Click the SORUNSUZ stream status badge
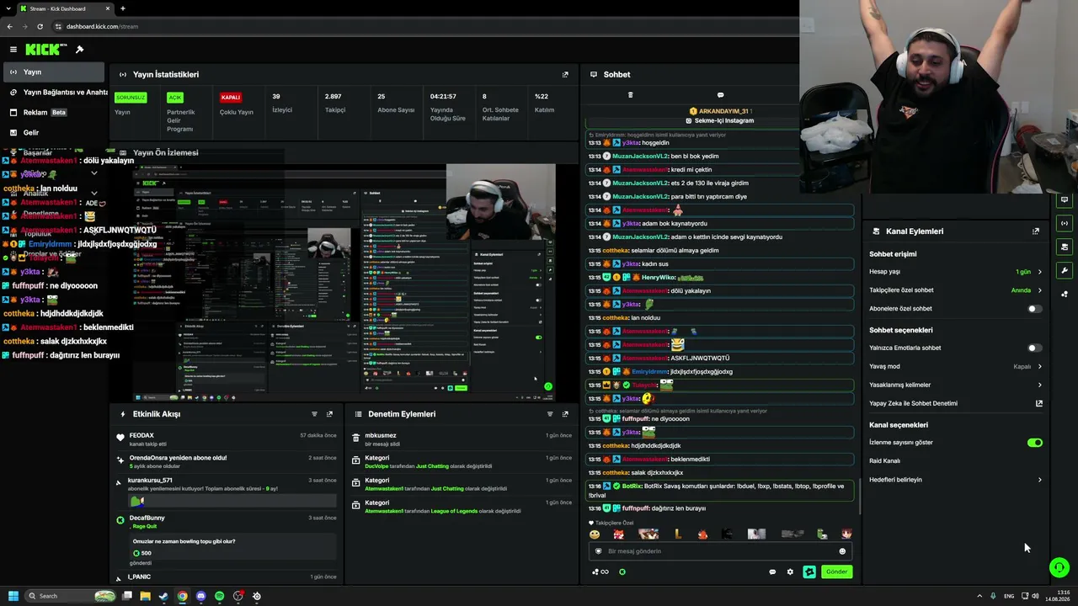This screenshot has height=606, width=1078. [x=131, y=98]
